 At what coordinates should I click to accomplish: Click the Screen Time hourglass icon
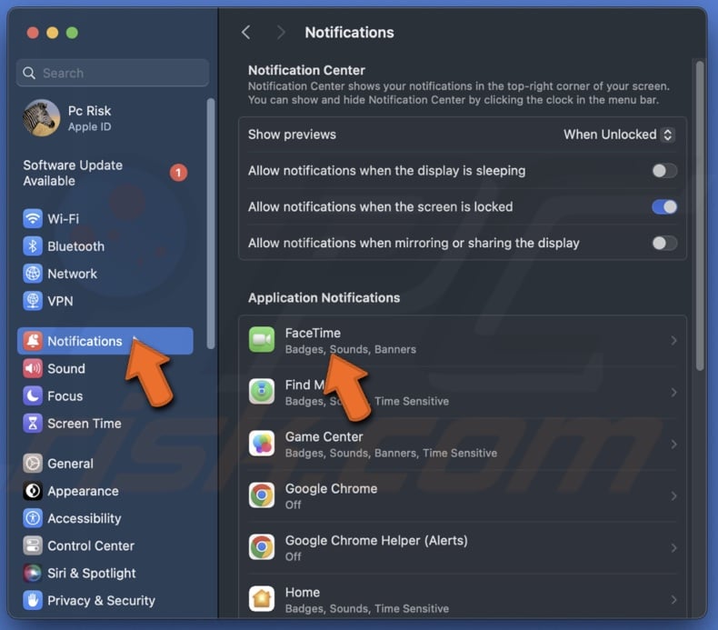coord(33,424)
